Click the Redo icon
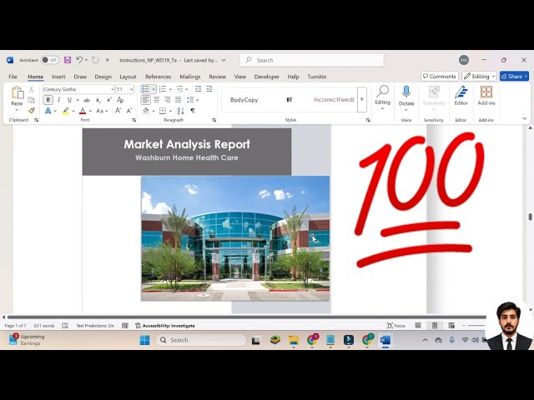Screen dimensions: 534x400 click(95, 60)
